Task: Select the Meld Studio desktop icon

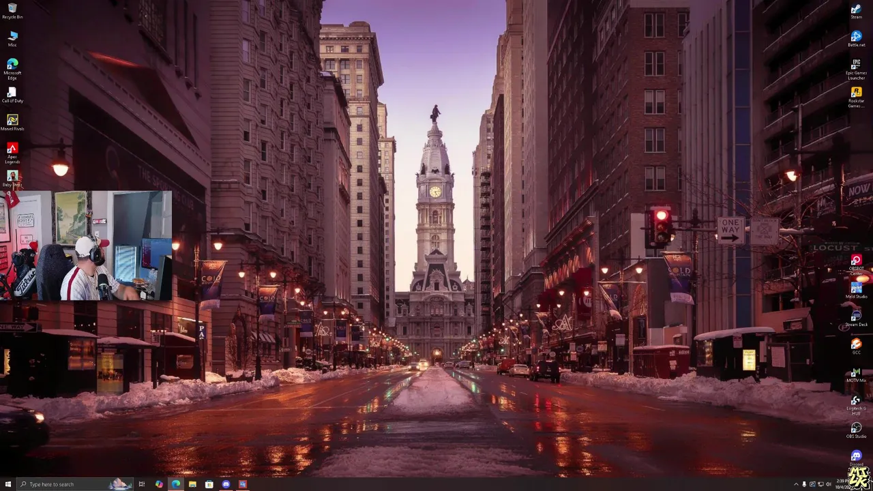Action: coord(856,290)
